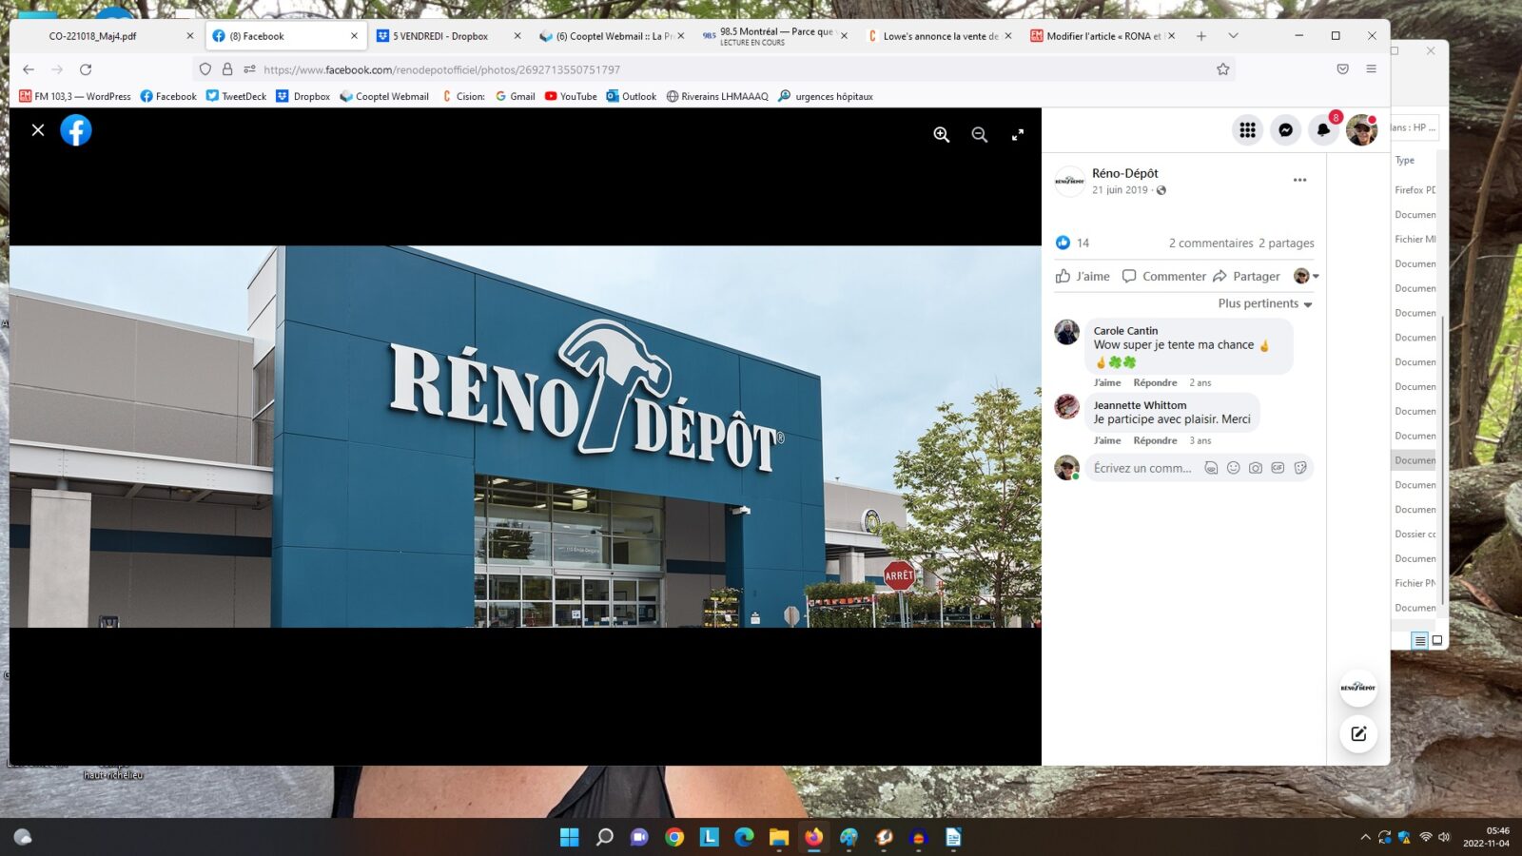
Task: Open the Facebook menu grid
Action: tap(1247, 130)
